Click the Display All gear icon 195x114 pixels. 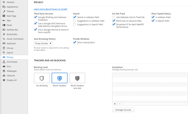4,80
